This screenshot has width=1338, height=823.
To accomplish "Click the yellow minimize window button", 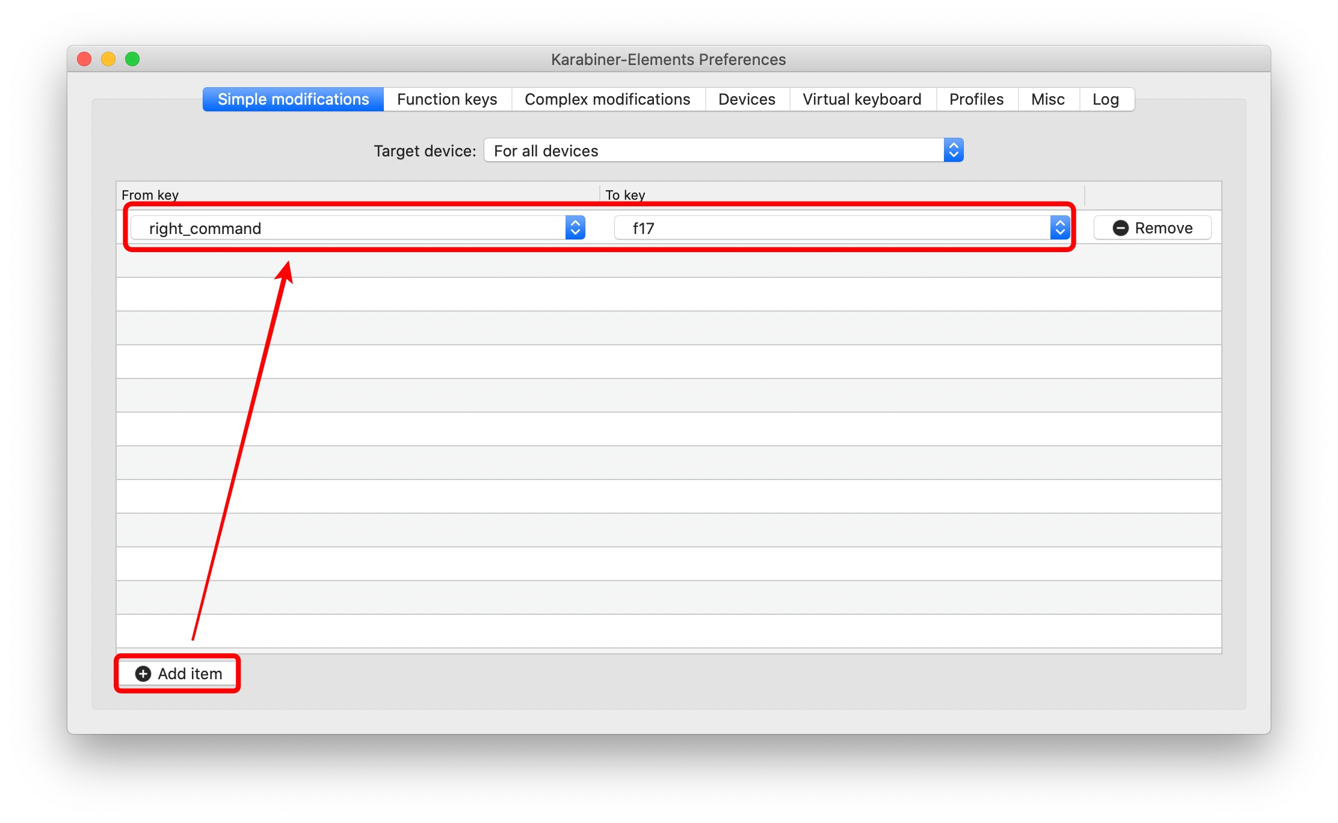I will pos(108,59).
